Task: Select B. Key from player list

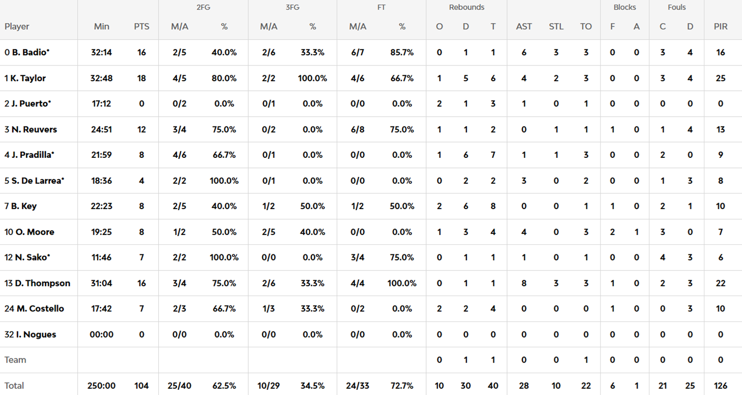Action: pyautogui.click(x=23, y=206)
